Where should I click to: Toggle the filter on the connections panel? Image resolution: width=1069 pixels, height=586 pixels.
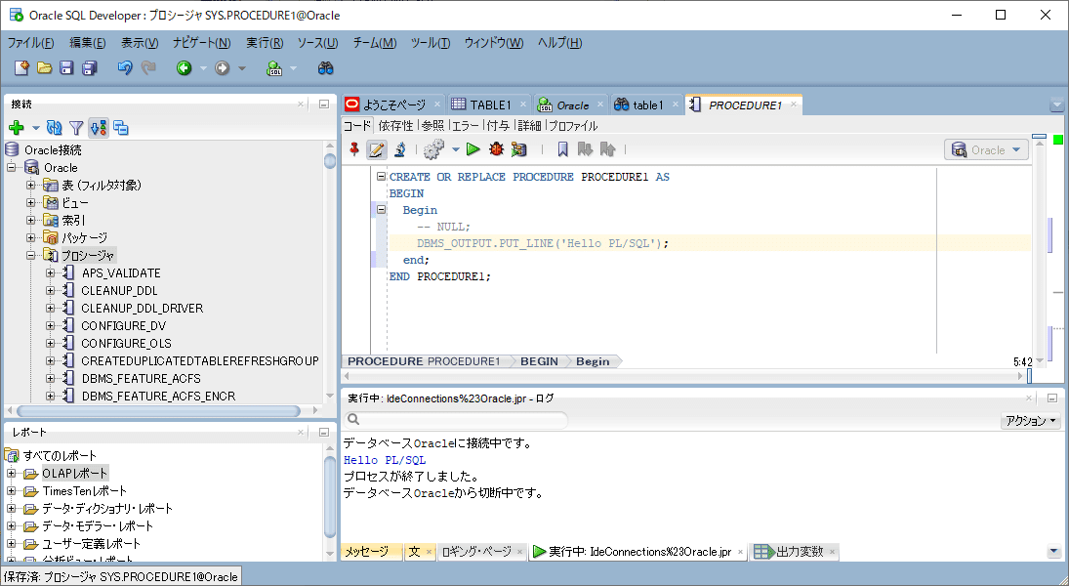(75, 128)
